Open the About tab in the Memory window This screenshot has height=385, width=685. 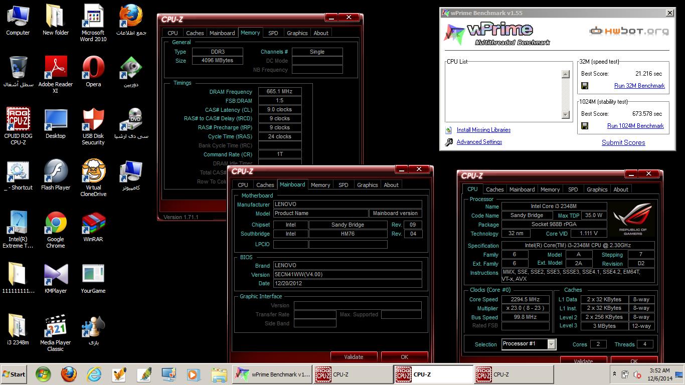[321, 33]
